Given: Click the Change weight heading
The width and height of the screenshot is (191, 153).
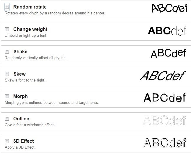Looking at the screenshot, I should (30, 29).
